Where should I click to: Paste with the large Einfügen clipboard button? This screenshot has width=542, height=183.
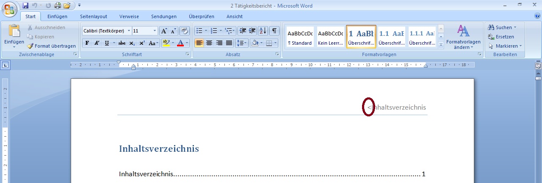pyautogui.click(x=14, y=37)
